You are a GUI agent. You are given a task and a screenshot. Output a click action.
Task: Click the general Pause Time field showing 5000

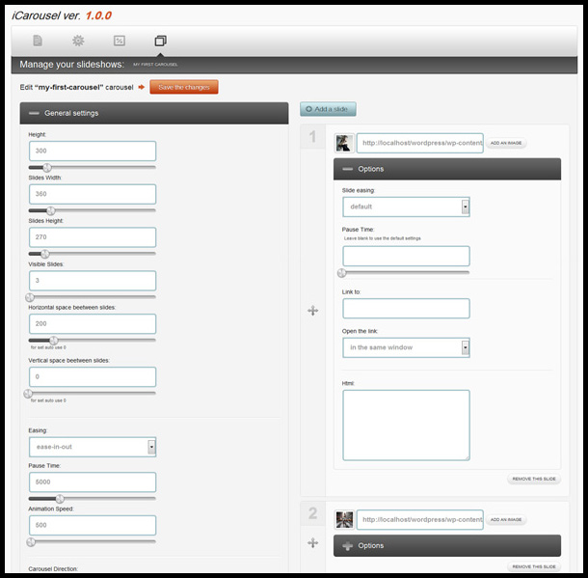click(x=93, y=482)
